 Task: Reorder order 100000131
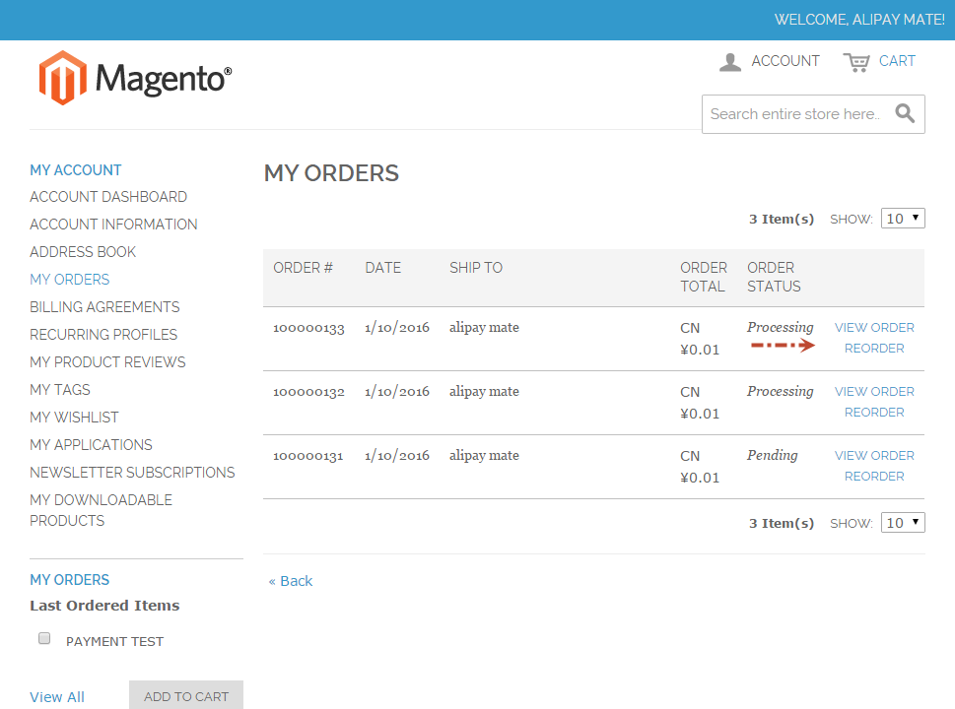coord(874,476)
